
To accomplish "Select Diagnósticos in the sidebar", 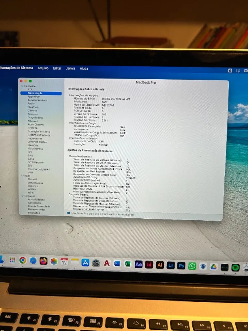I will tap(35, 118).
